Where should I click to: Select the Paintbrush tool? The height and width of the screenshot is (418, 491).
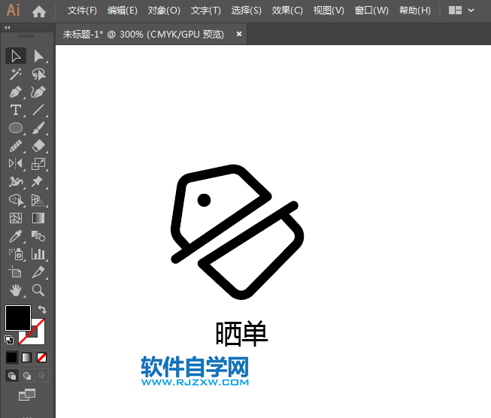[x=38, y=128]
